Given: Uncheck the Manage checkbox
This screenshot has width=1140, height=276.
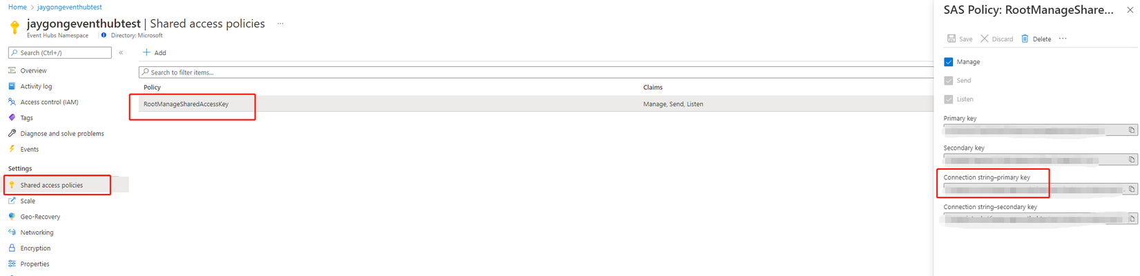Looking at the screenshot, I should tap(949, 62).
